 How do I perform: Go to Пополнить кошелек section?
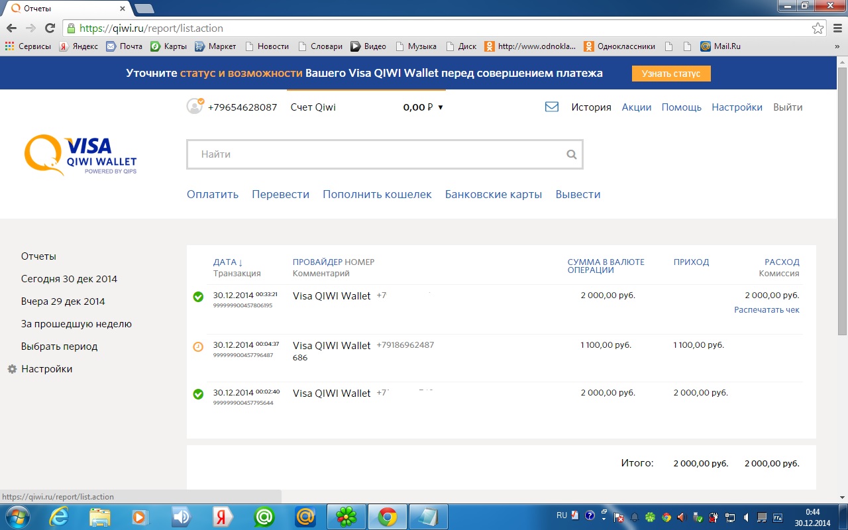pyautogui.click(x=377, y=194)
